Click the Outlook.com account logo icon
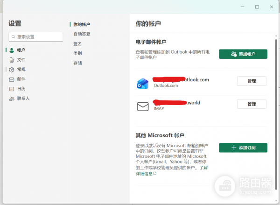This screenshot has width=280, height=205. tap(142, 83)
